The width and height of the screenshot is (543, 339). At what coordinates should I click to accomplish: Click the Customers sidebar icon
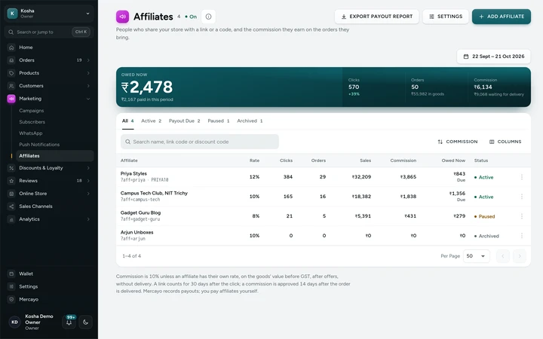click(x=11, y=86)
